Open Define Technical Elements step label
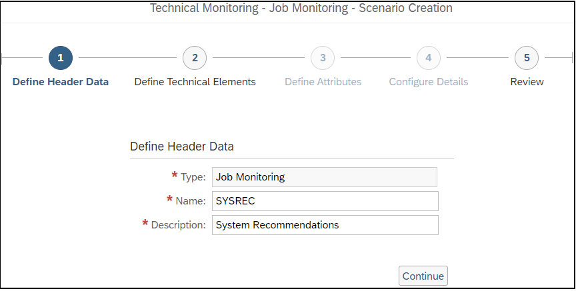This screenshot has height=291, width=576. 195,81
